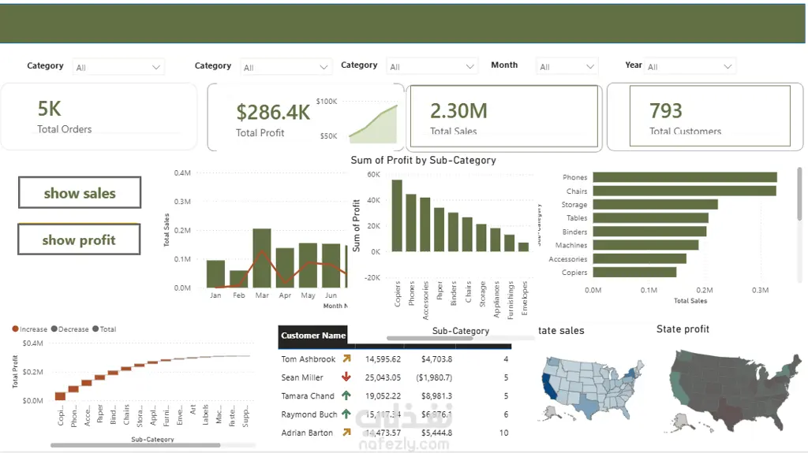Image resolution: width=808 pixels, height=453 pixels.
Task: Click California on the state sales map
Action: (548, 387)
